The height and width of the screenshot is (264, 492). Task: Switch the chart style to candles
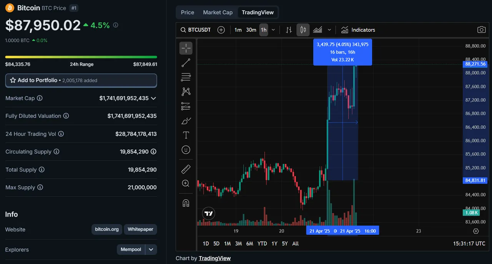click(x=303, y=30)
